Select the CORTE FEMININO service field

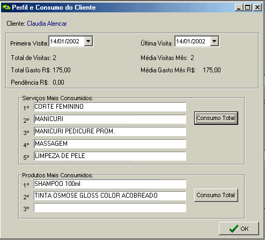(x=110, y=107)
